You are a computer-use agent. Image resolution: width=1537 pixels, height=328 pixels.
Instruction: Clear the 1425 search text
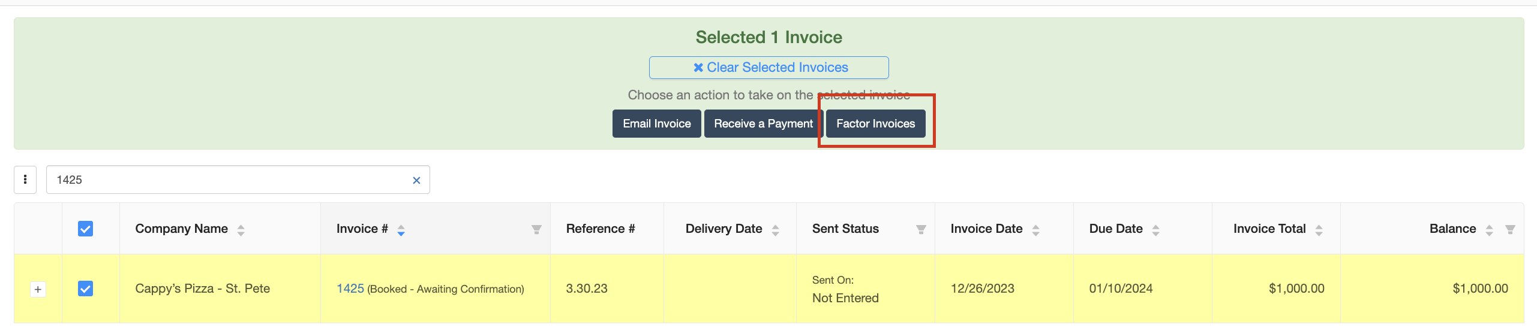tap(416, 180)
